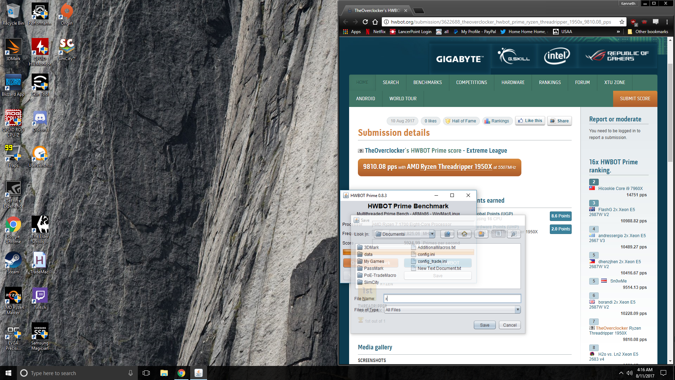Select the PoE-TradeMacro folder
Screen dimensions: 675x380
pyautogui.click(x=377, y=275)
